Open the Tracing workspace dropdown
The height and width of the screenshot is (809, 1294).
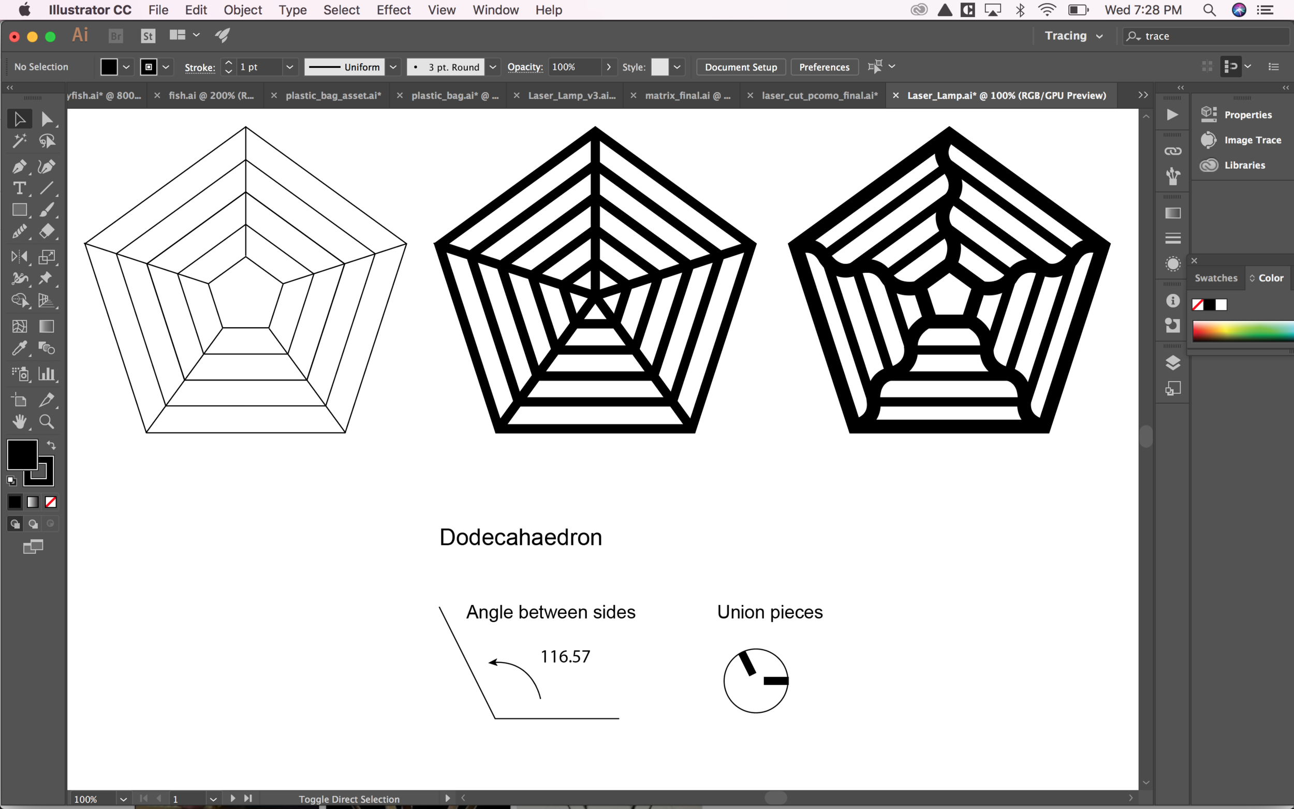tap(1074, 36)
